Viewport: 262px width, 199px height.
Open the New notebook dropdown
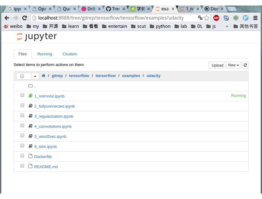tap(234, 65)
